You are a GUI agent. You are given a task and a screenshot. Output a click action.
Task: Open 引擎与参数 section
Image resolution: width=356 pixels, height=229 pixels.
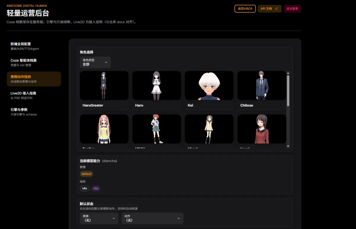click(x=34, y=112)
